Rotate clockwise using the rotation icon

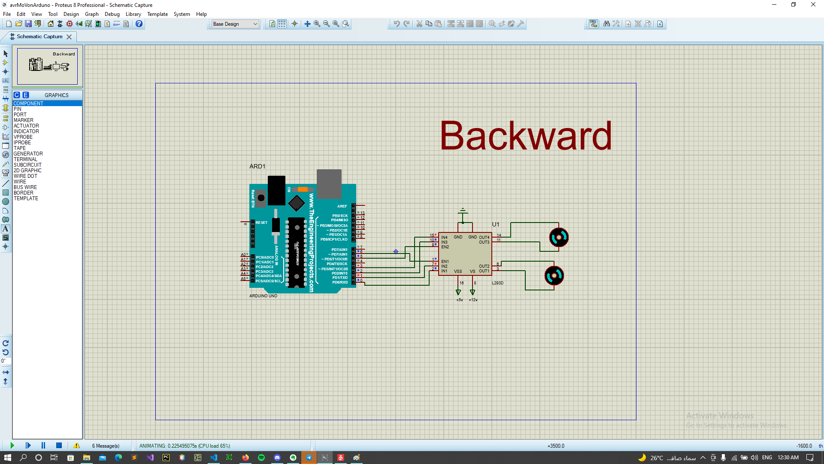[6, 343]
